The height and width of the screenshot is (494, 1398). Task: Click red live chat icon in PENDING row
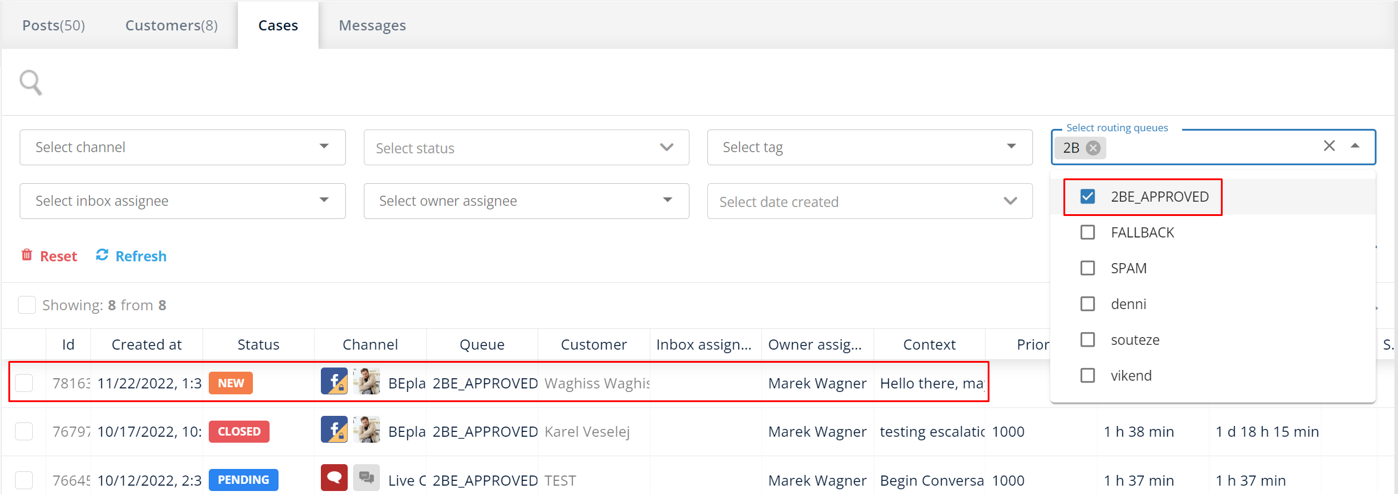click(334, 478)
